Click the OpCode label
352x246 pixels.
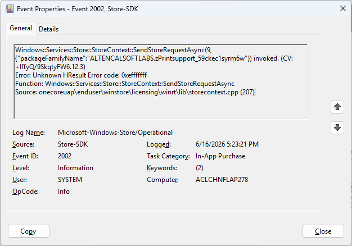tap(25, 192)
